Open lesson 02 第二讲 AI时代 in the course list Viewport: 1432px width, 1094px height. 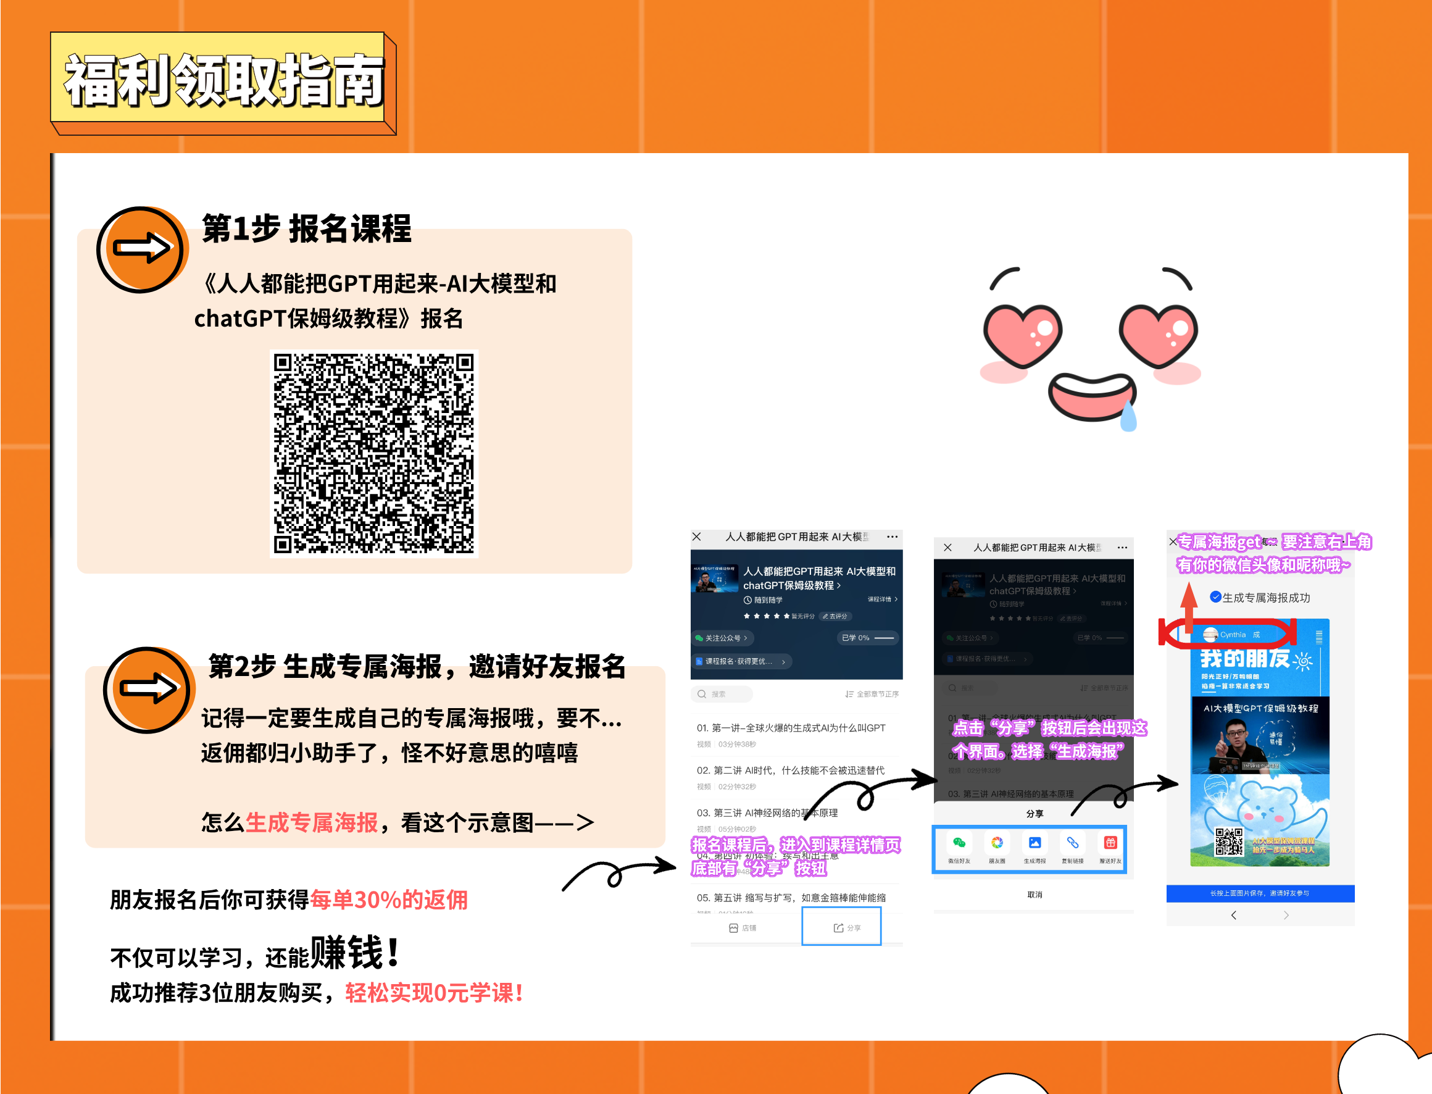click(x=796, y=777)
